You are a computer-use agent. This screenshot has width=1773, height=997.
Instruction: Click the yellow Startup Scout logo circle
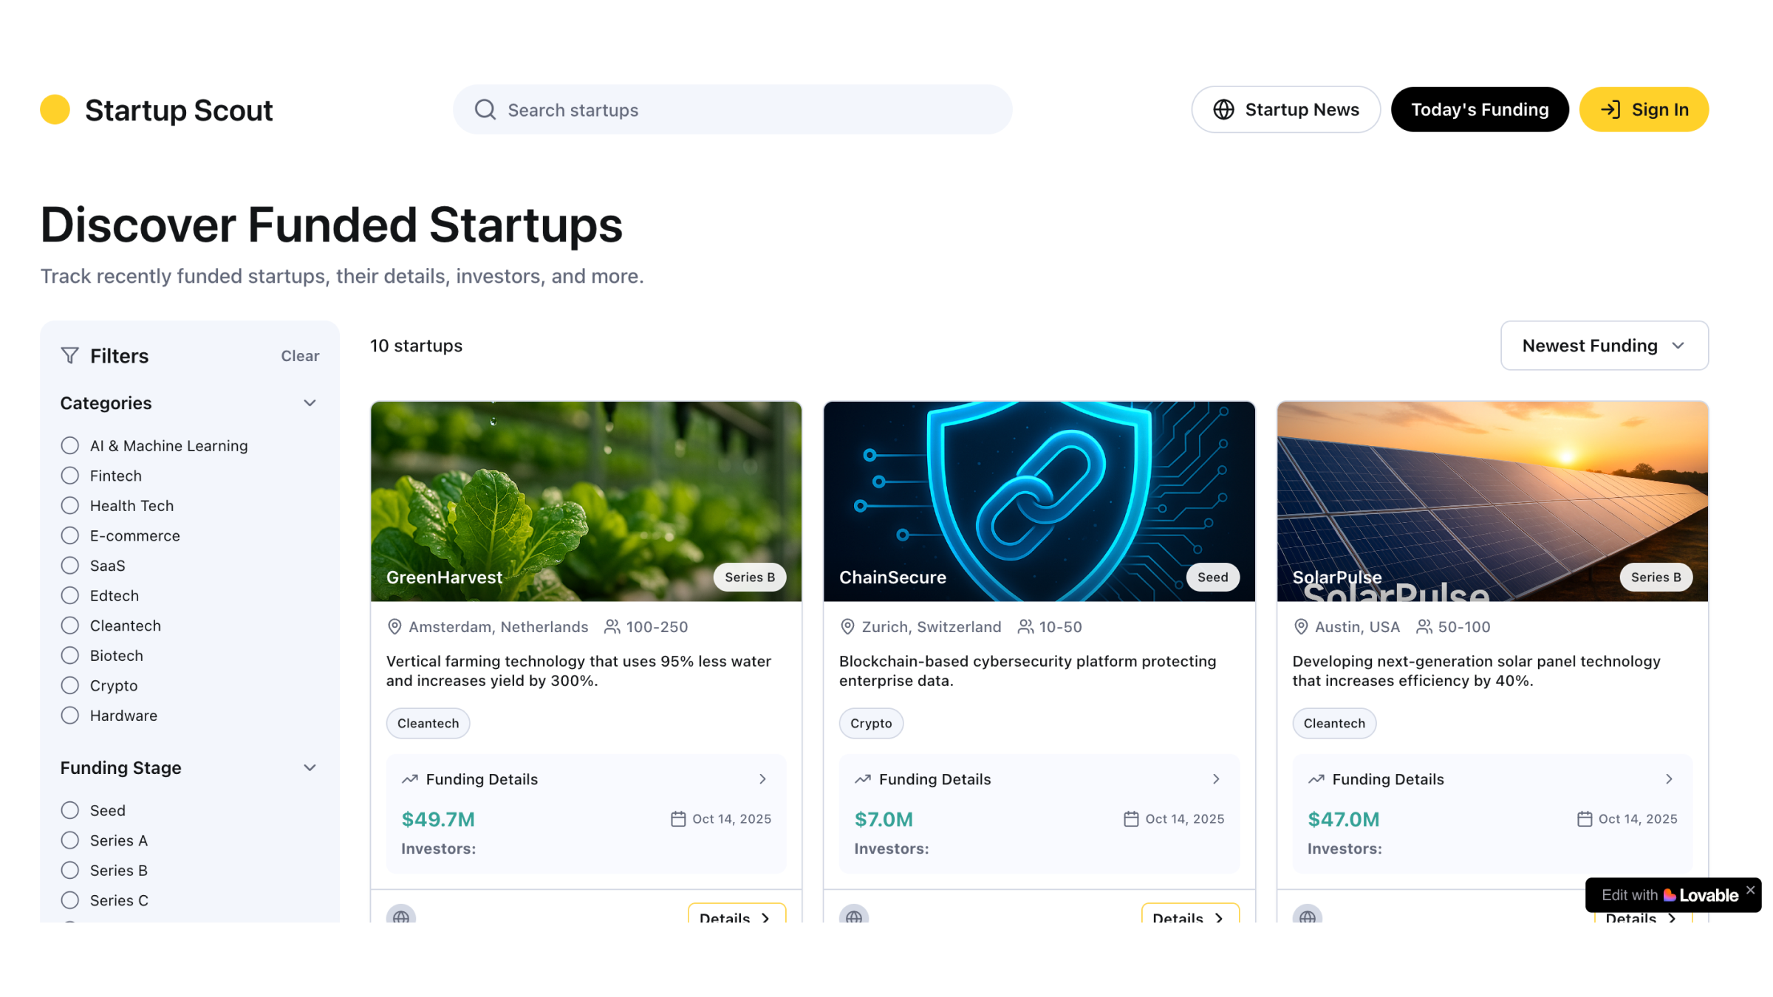55,110
